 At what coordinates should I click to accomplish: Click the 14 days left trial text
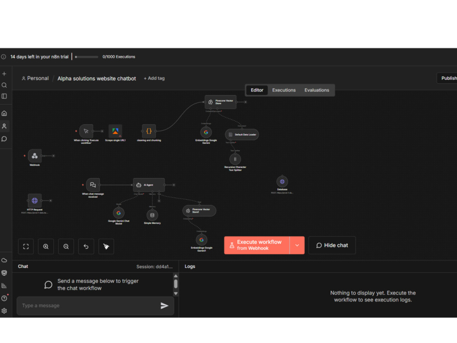click(39, 57)
